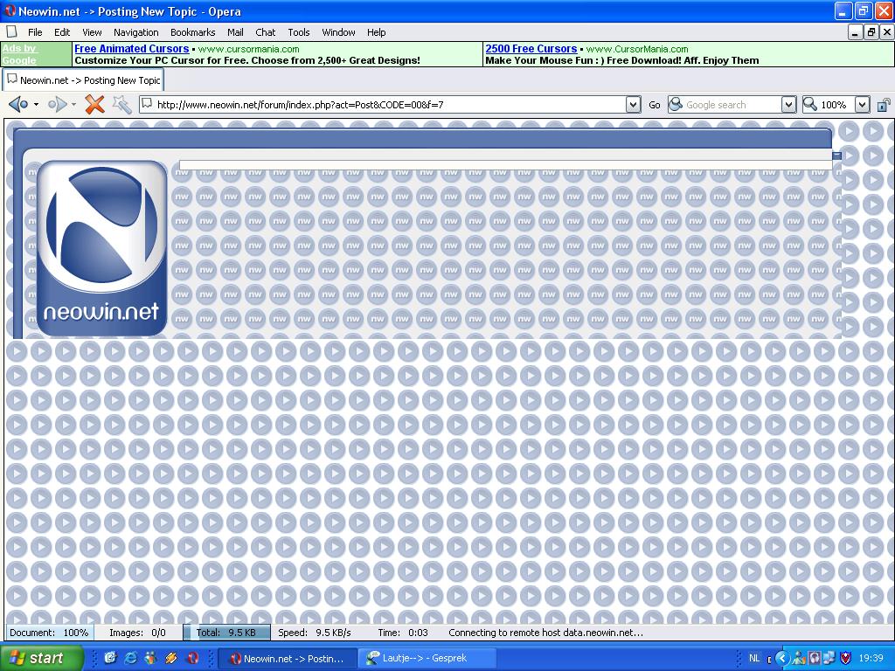This screenshot has height=671, width=895.
Task: Open the Navigation menu
Action: point(135,32)
